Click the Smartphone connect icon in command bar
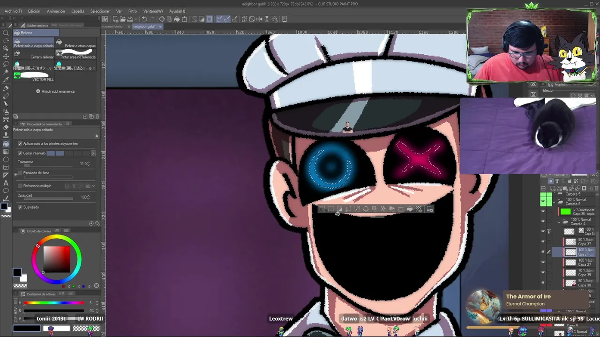Viewport: 600px width, 337px height. pyautogui.click(x=285, y=19)
